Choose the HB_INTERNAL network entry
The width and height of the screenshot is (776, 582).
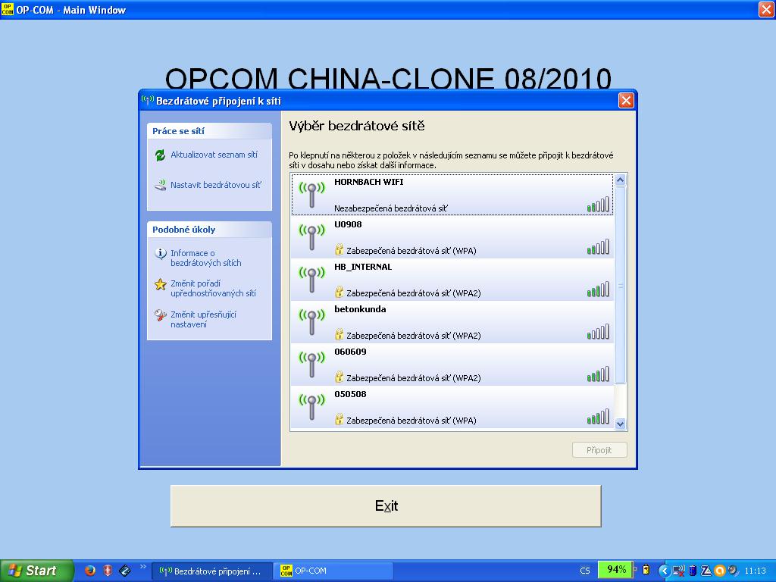pyautogui.click(x=452, y=280)
